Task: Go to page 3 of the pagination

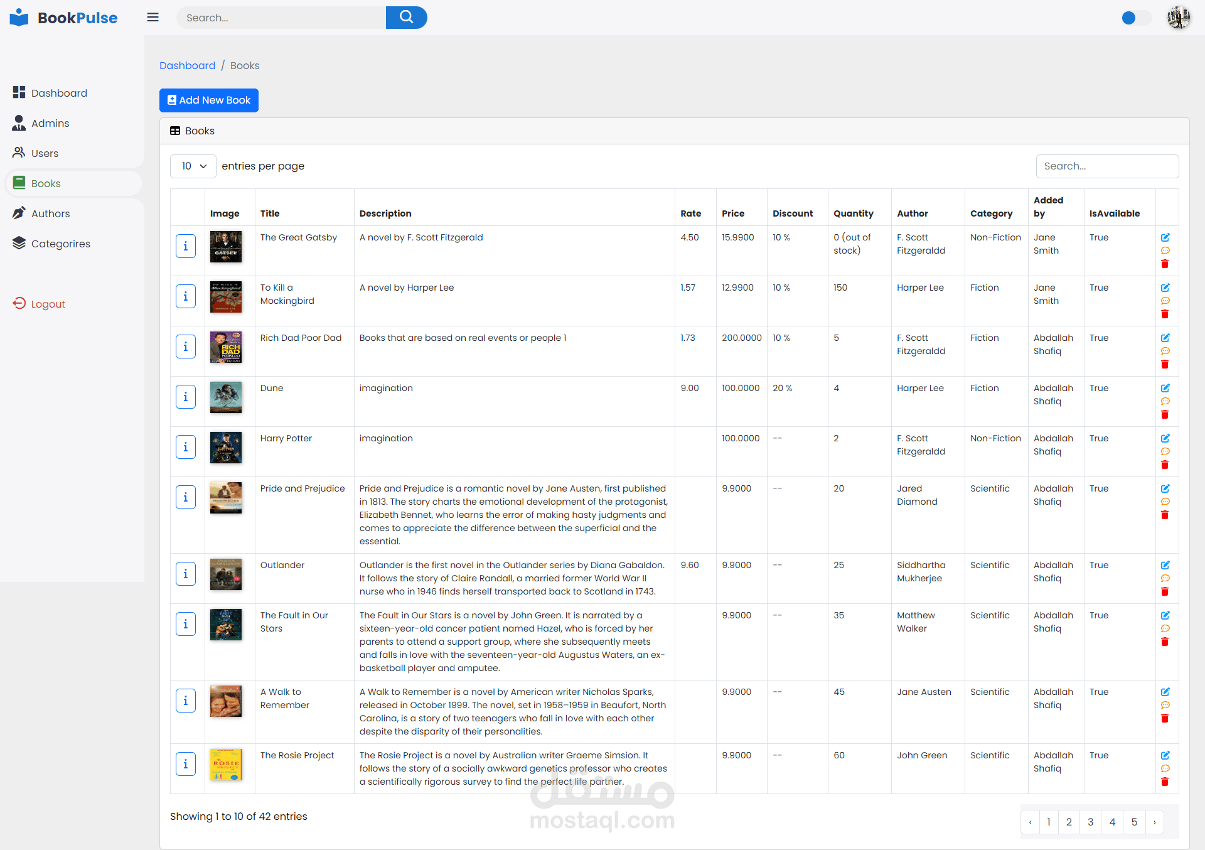Action: click(1090, 822)
